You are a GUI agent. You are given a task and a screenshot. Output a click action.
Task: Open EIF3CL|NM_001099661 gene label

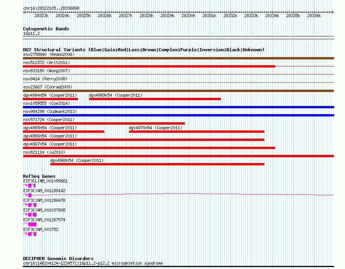[45, 181]
